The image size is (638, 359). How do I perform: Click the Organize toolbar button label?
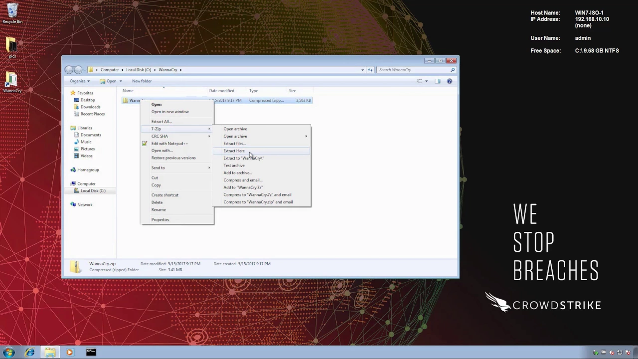point(77,81)
